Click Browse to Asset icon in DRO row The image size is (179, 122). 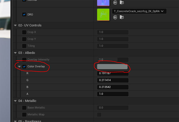pos(122,17)
